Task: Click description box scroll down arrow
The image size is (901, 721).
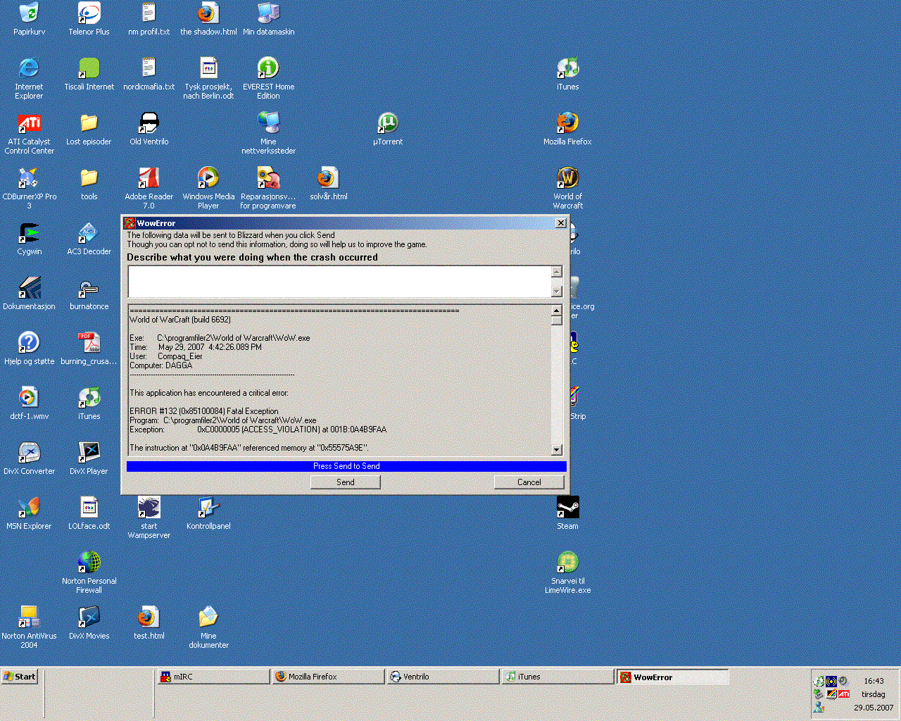Action: pos(556,291)
